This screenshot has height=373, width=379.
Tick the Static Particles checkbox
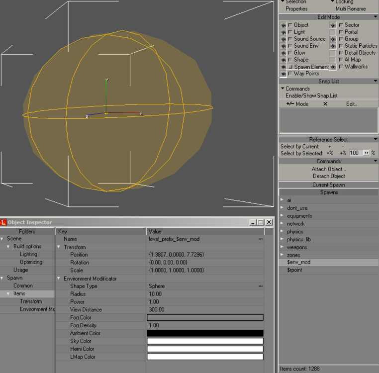341,46
